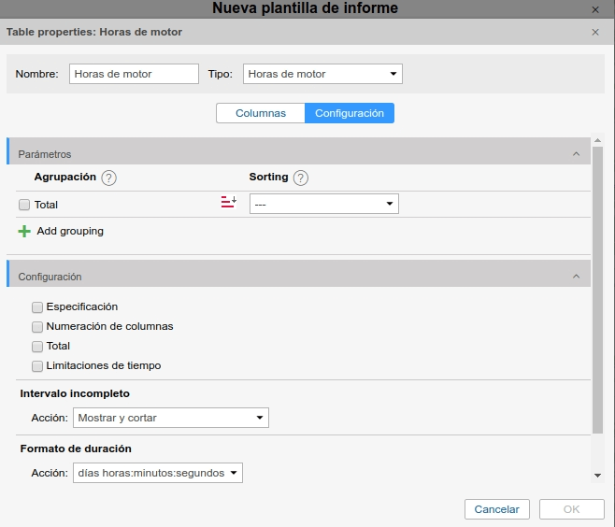The image size is (615, 527).
Task: Click the Agrupación column heading
Action: [65, 177]
